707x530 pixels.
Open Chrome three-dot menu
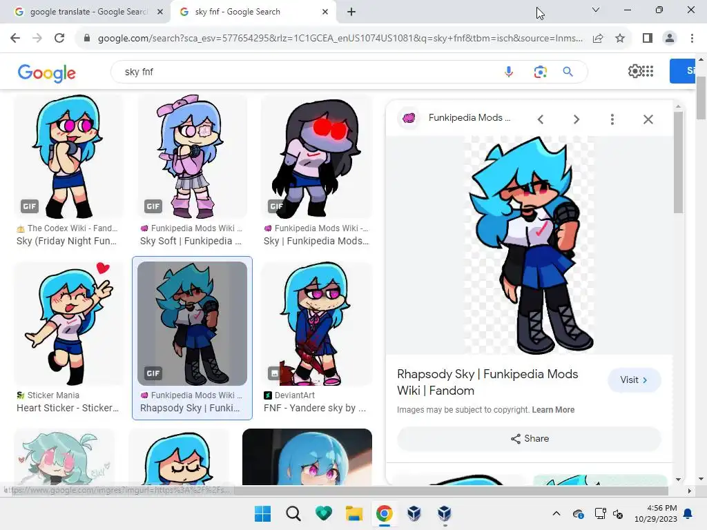(x=692, y=39)
